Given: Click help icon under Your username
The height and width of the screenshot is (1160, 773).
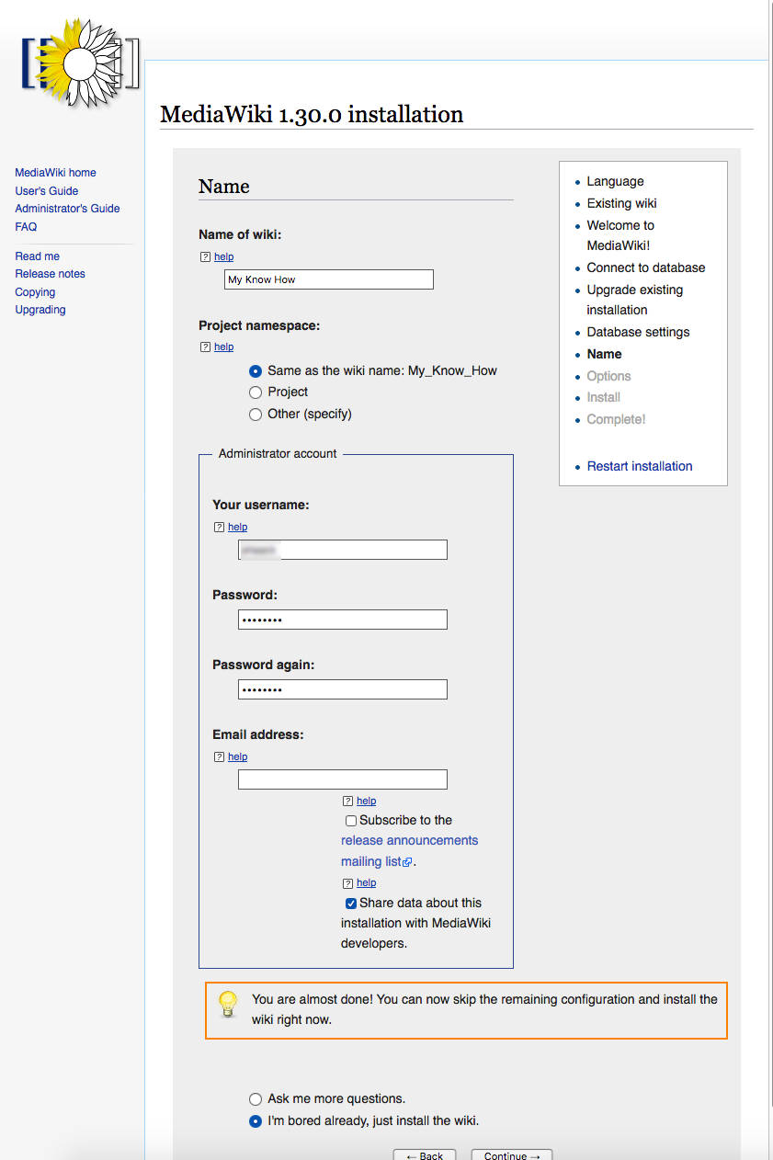Looking at the screenshot, I should (x=219, y=528).
